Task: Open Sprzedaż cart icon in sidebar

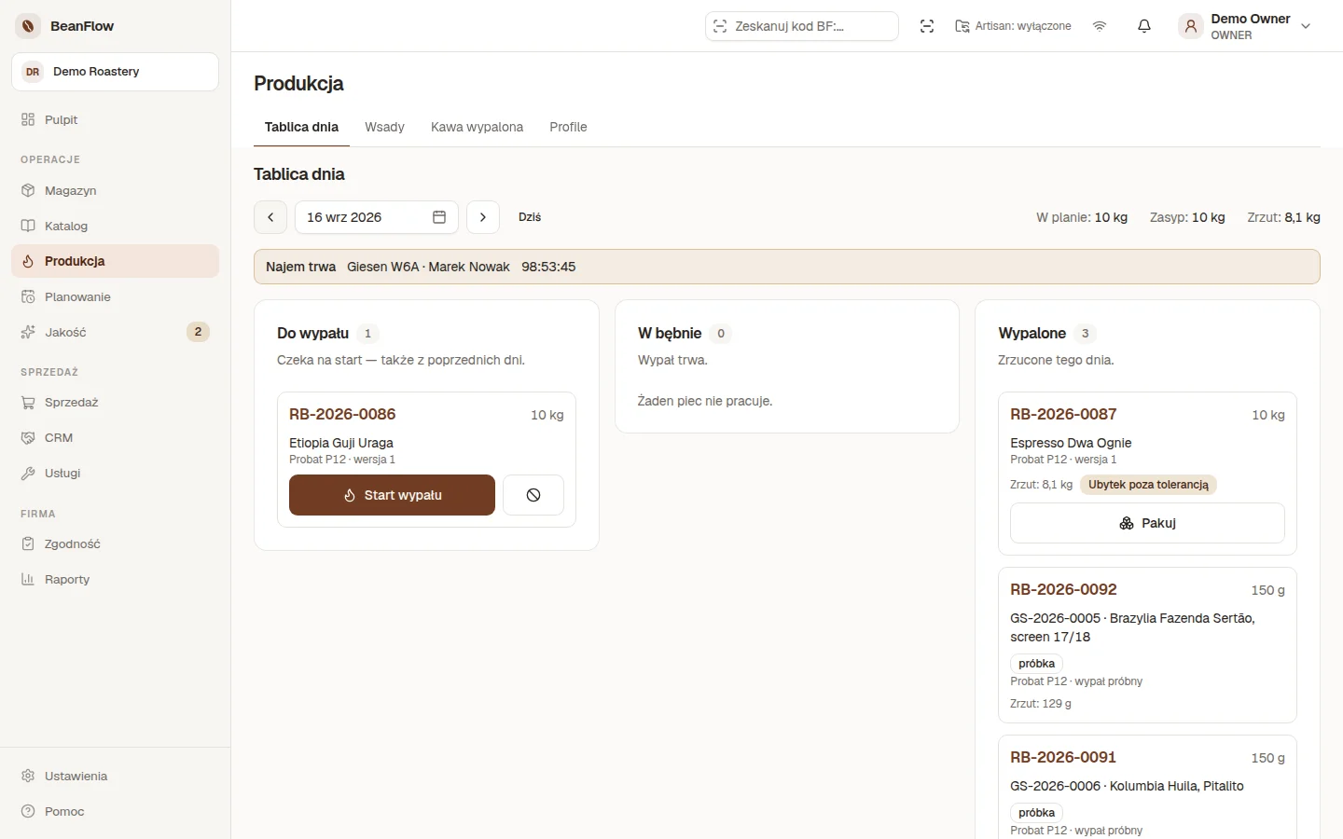Action: pyautogui.click(x=28, y=403)
